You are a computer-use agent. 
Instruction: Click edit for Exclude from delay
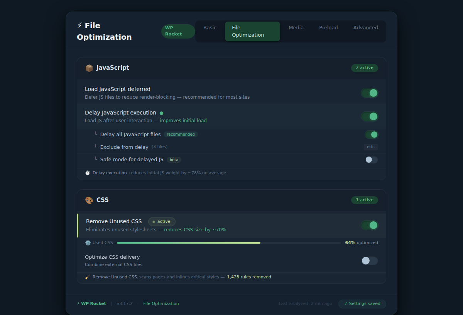coord(371,147)
